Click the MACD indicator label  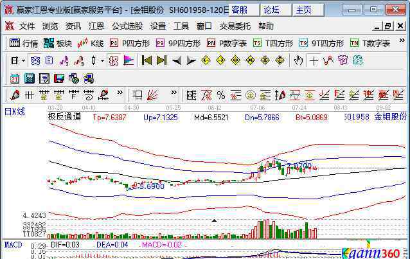13,245
